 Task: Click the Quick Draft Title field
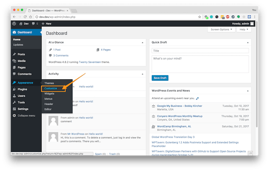200,51
